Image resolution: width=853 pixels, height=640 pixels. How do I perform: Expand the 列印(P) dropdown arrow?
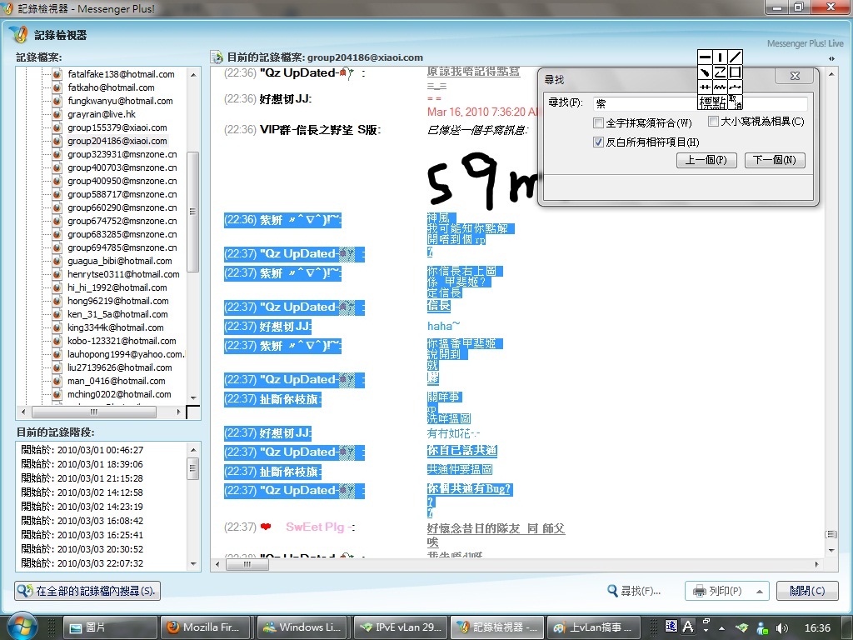point(760,591)
